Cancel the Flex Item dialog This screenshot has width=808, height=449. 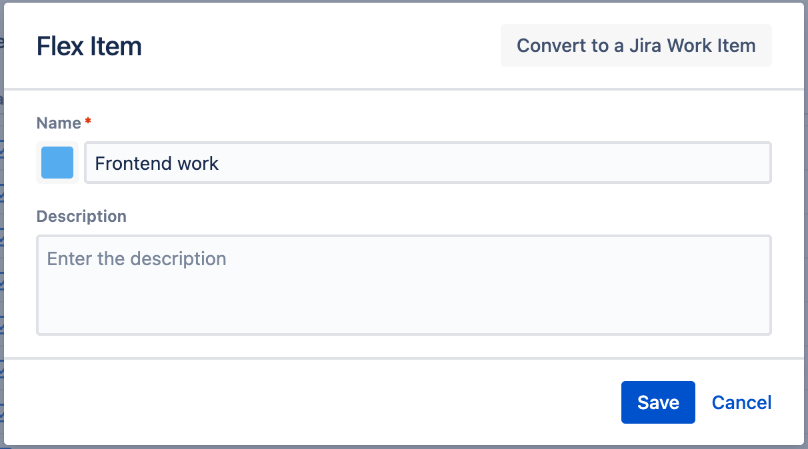pyautogui.click(x=741, y=402)
